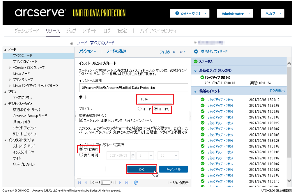Select Linux ノード in the tree
The width and height of the screenshot is (295, 193).
coord(22,74)
